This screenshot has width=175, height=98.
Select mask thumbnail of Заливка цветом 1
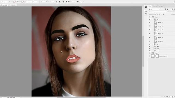click(157, 56)
